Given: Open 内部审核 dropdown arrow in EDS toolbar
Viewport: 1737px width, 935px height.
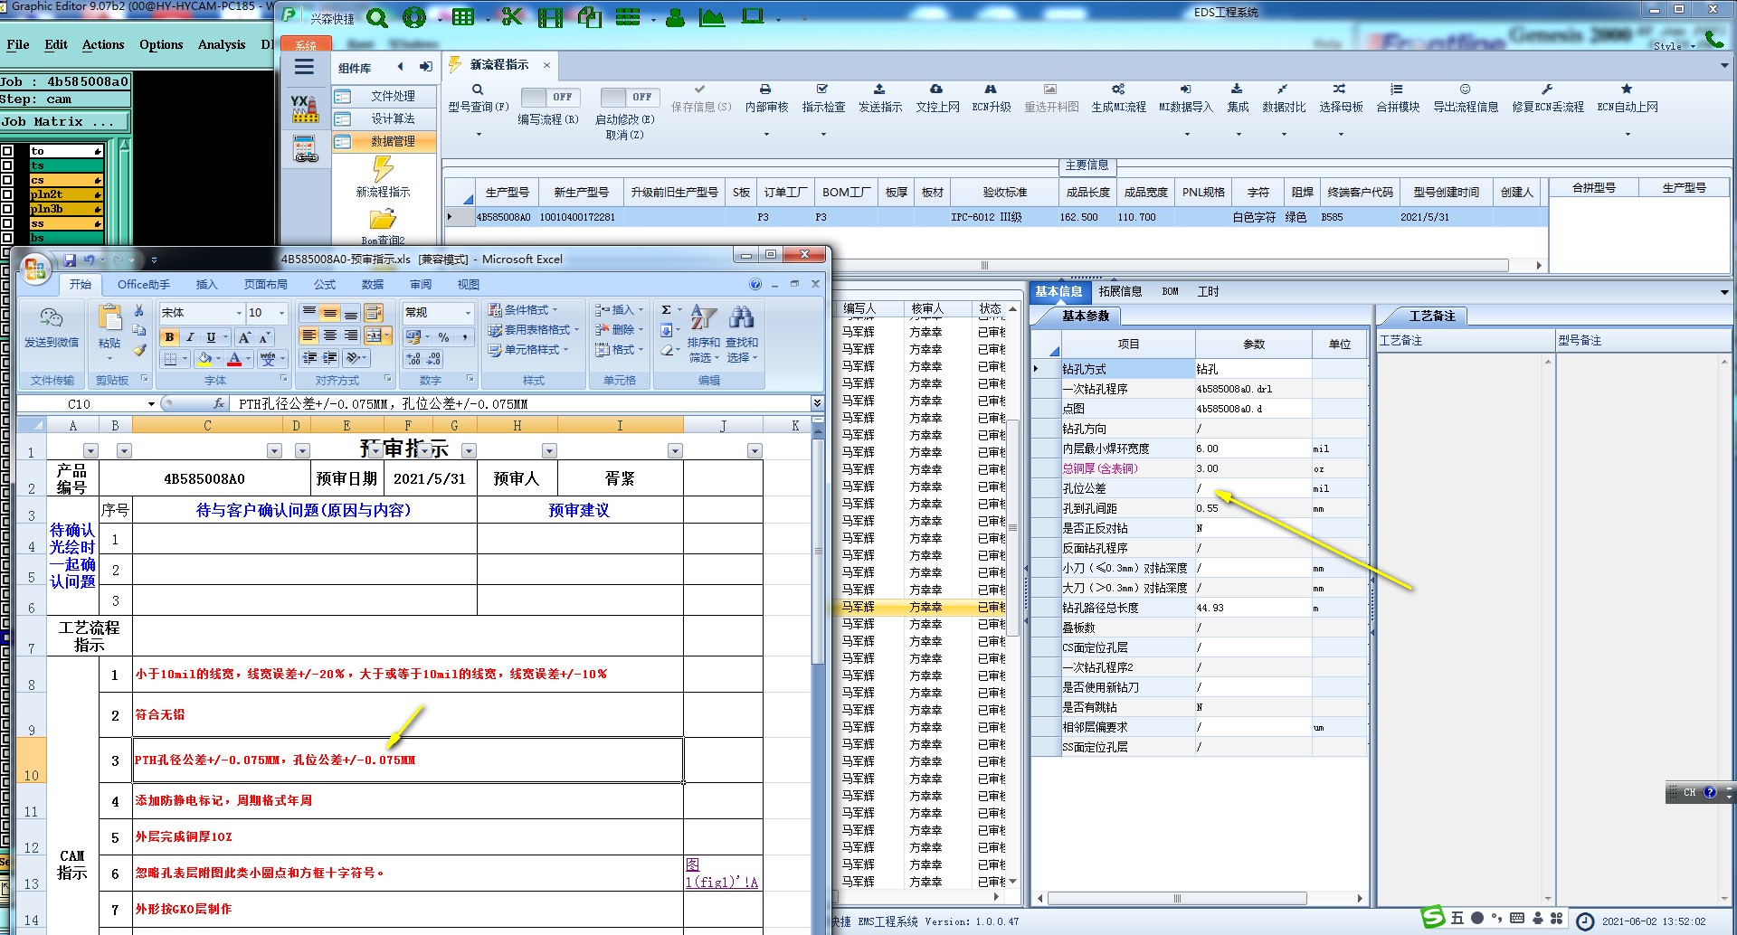Looking at the screenshot, I should 765,135.
